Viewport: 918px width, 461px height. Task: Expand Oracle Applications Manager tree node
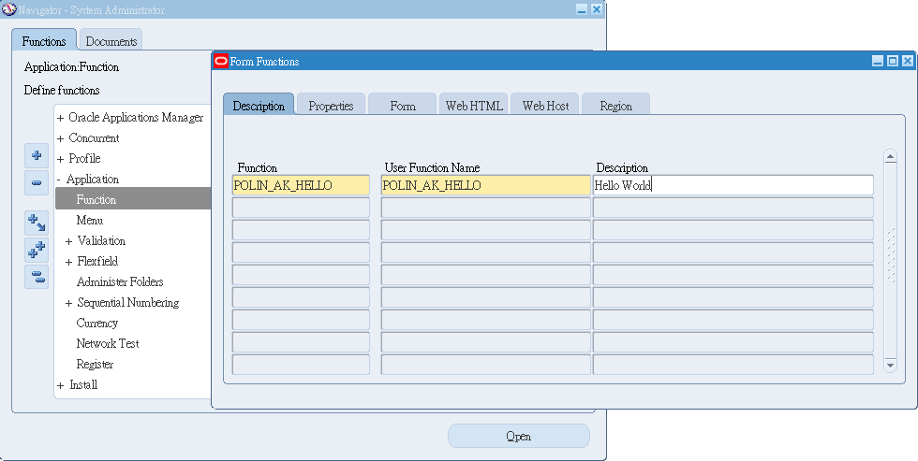[60, 119]
